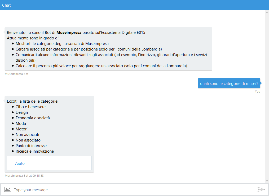Click the Moda category entry

tap(21, 124)
